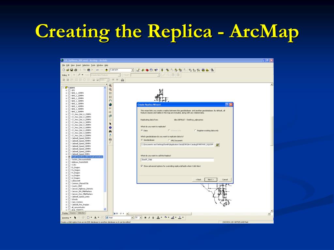Click the padlock icon on third toolbar row
The image size is (334, 250).
(x=122, y=80)
